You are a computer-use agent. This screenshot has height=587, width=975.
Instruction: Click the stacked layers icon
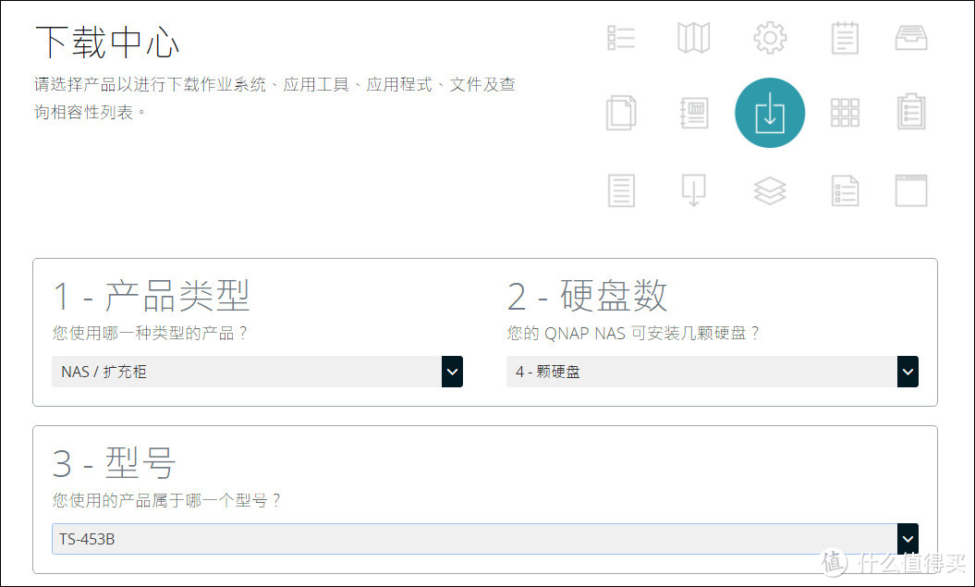(x=770, y=190)
